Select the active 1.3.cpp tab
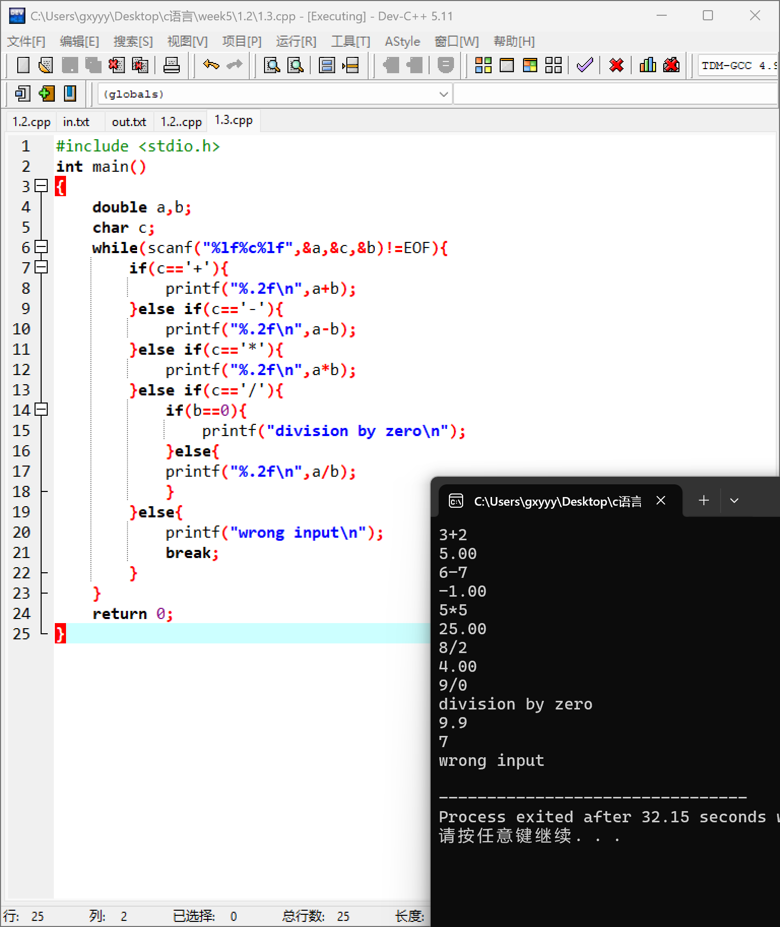 234,120
